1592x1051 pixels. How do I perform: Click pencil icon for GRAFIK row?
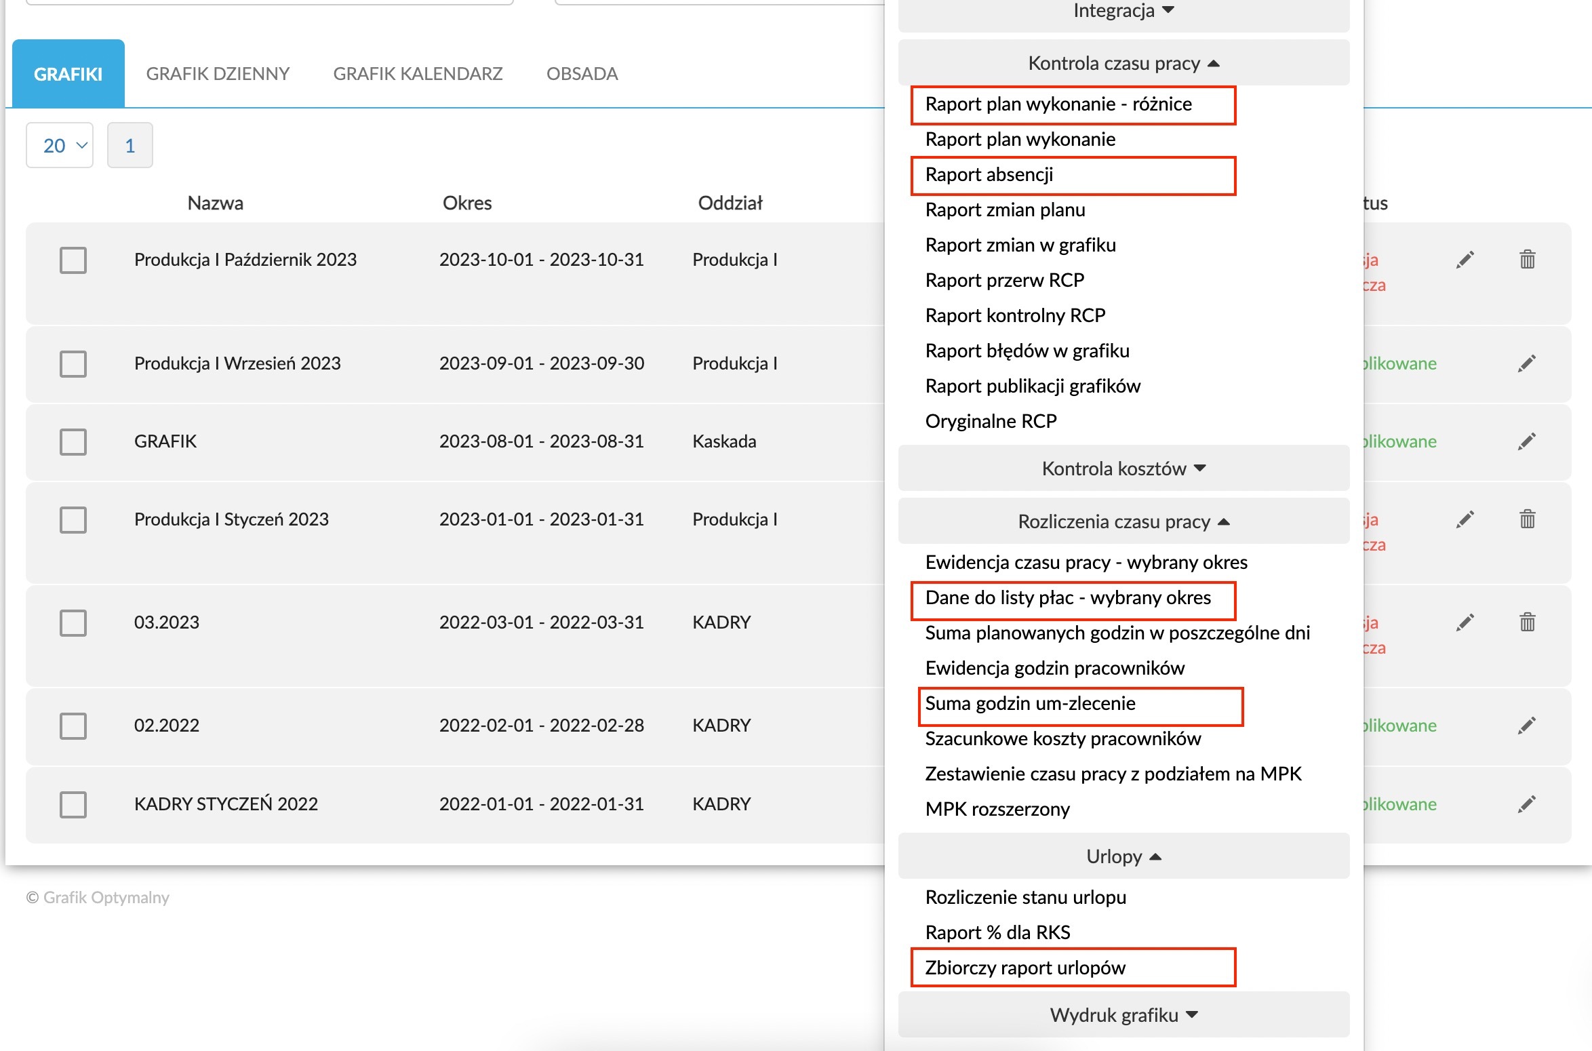1526,441
